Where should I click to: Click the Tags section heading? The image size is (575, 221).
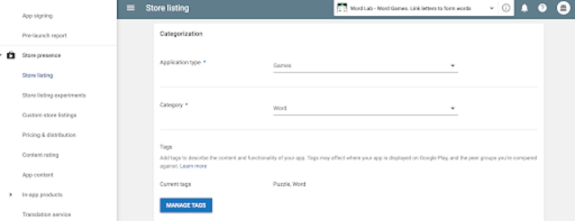pyautogui.click(x=166, y=147)
